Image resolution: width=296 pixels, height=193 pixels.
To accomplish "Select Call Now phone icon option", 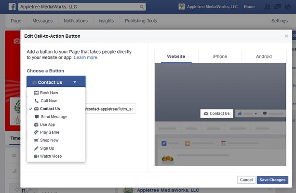I will click(37, 101).
